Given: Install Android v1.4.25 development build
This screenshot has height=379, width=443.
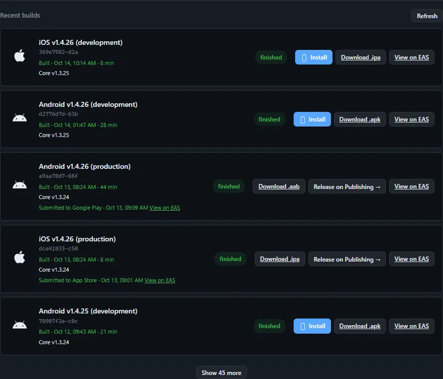Looking at the screenshot, I should point(312,326).
